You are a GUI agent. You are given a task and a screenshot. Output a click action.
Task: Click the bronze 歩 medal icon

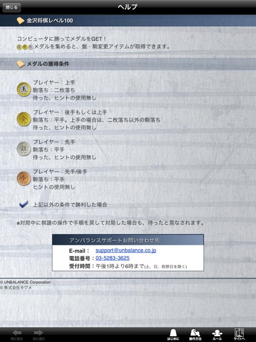pos(23,178)
